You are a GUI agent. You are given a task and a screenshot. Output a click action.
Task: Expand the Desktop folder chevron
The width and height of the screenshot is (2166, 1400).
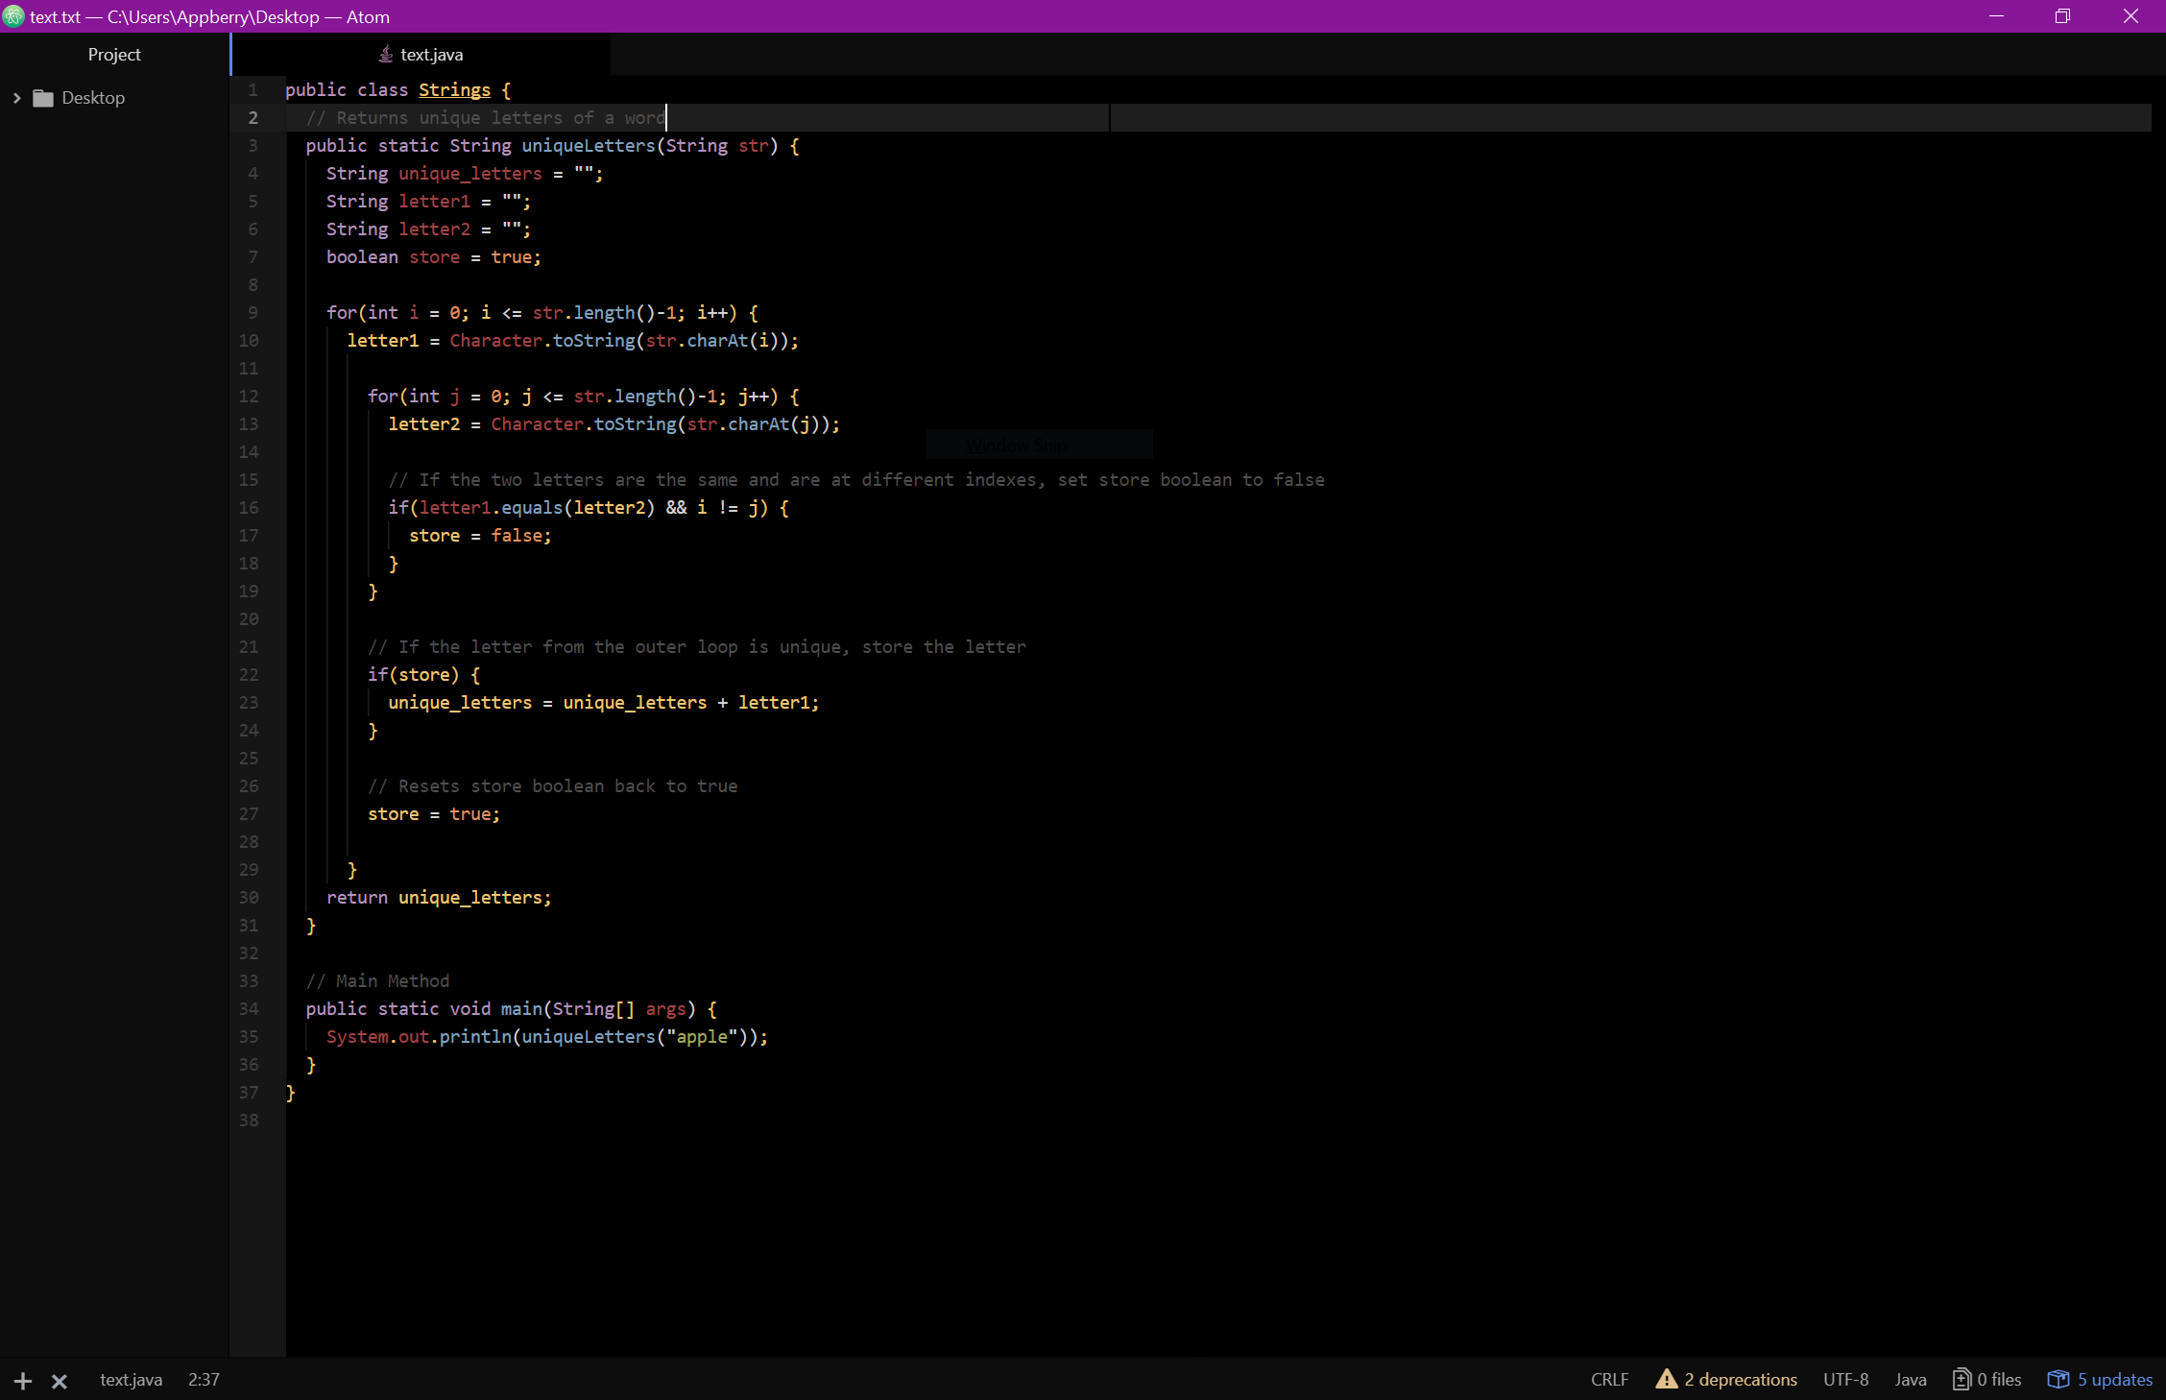16,98
